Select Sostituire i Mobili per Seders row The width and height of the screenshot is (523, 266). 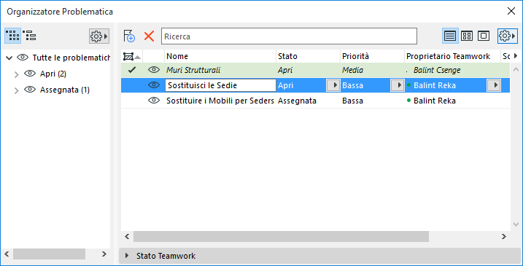[220, 101]
